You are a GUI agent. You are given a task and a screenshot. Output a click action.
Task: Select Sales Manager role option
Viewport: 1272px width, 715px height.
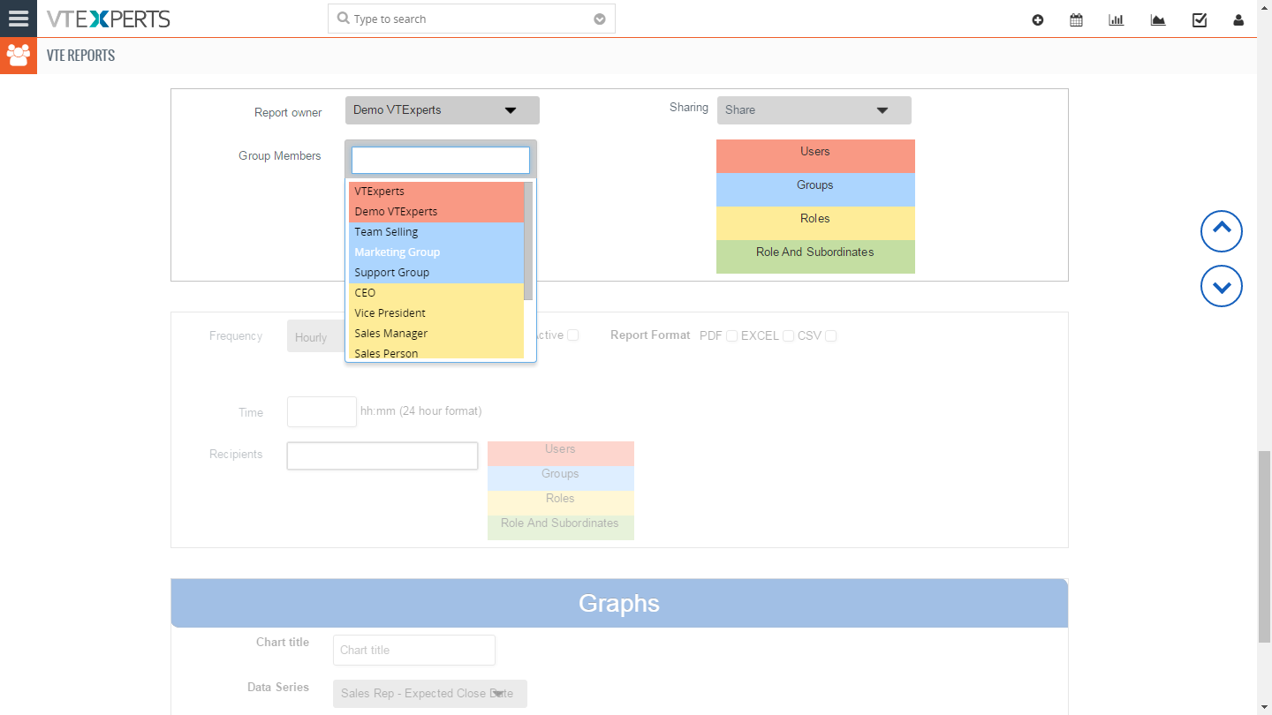click(436, 334)
